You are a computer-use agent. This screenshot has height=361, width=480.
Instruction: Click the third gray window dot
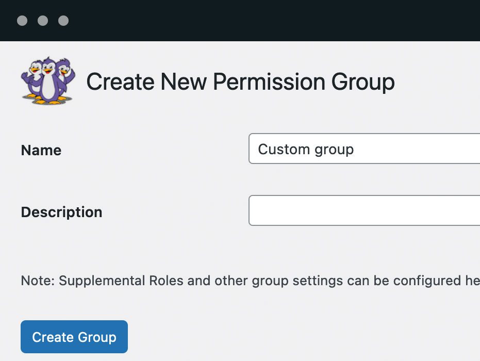[x=63, y=21]
